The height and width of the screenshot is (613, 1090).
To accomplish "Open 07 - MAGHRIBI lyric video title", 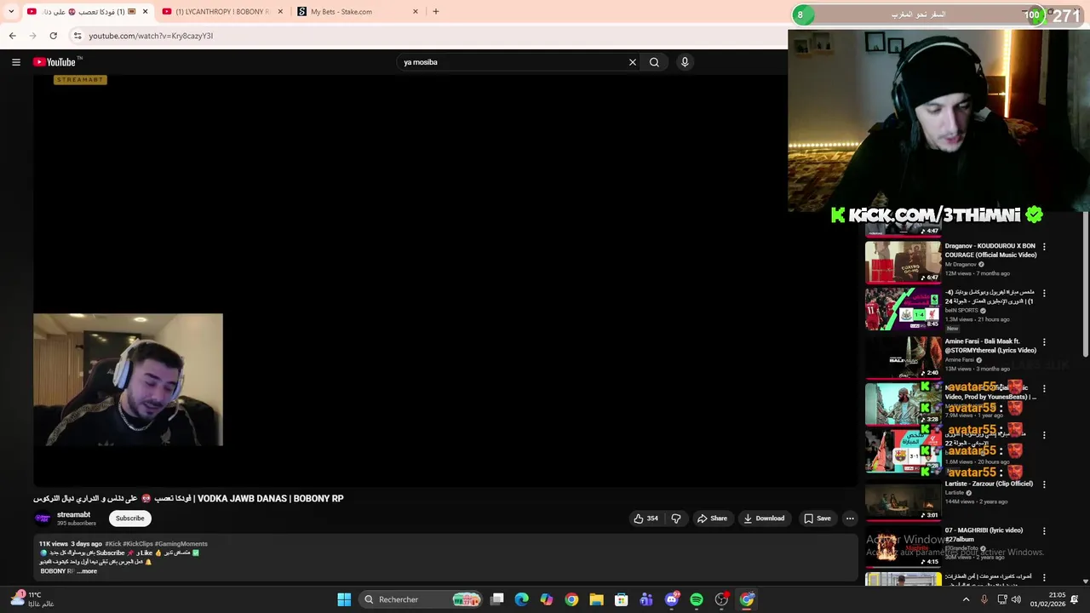I will [x=984, y=535].
